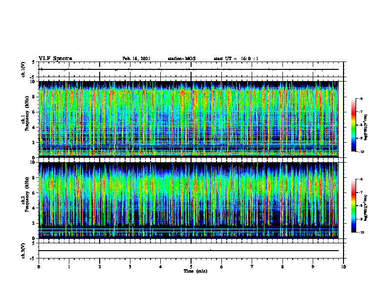Image resolution: width=387 pixels, height=299 pixels.
Task: Click the "1" time axis tick label
Action: pyautogui.click(x=69, y=267)
